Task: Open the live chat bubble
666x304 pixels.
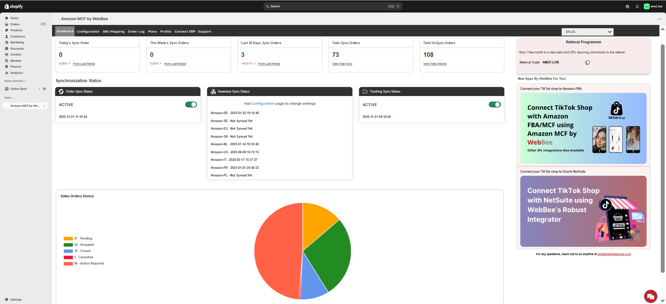Action: pos(650,296)
